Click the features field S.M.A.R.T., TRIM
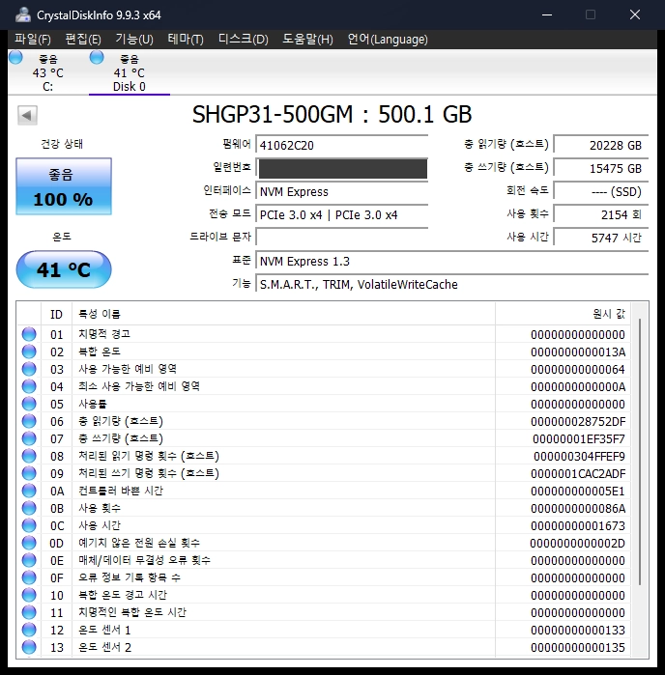The height and width of the screenshot is (675, 665). click(452, 285)
